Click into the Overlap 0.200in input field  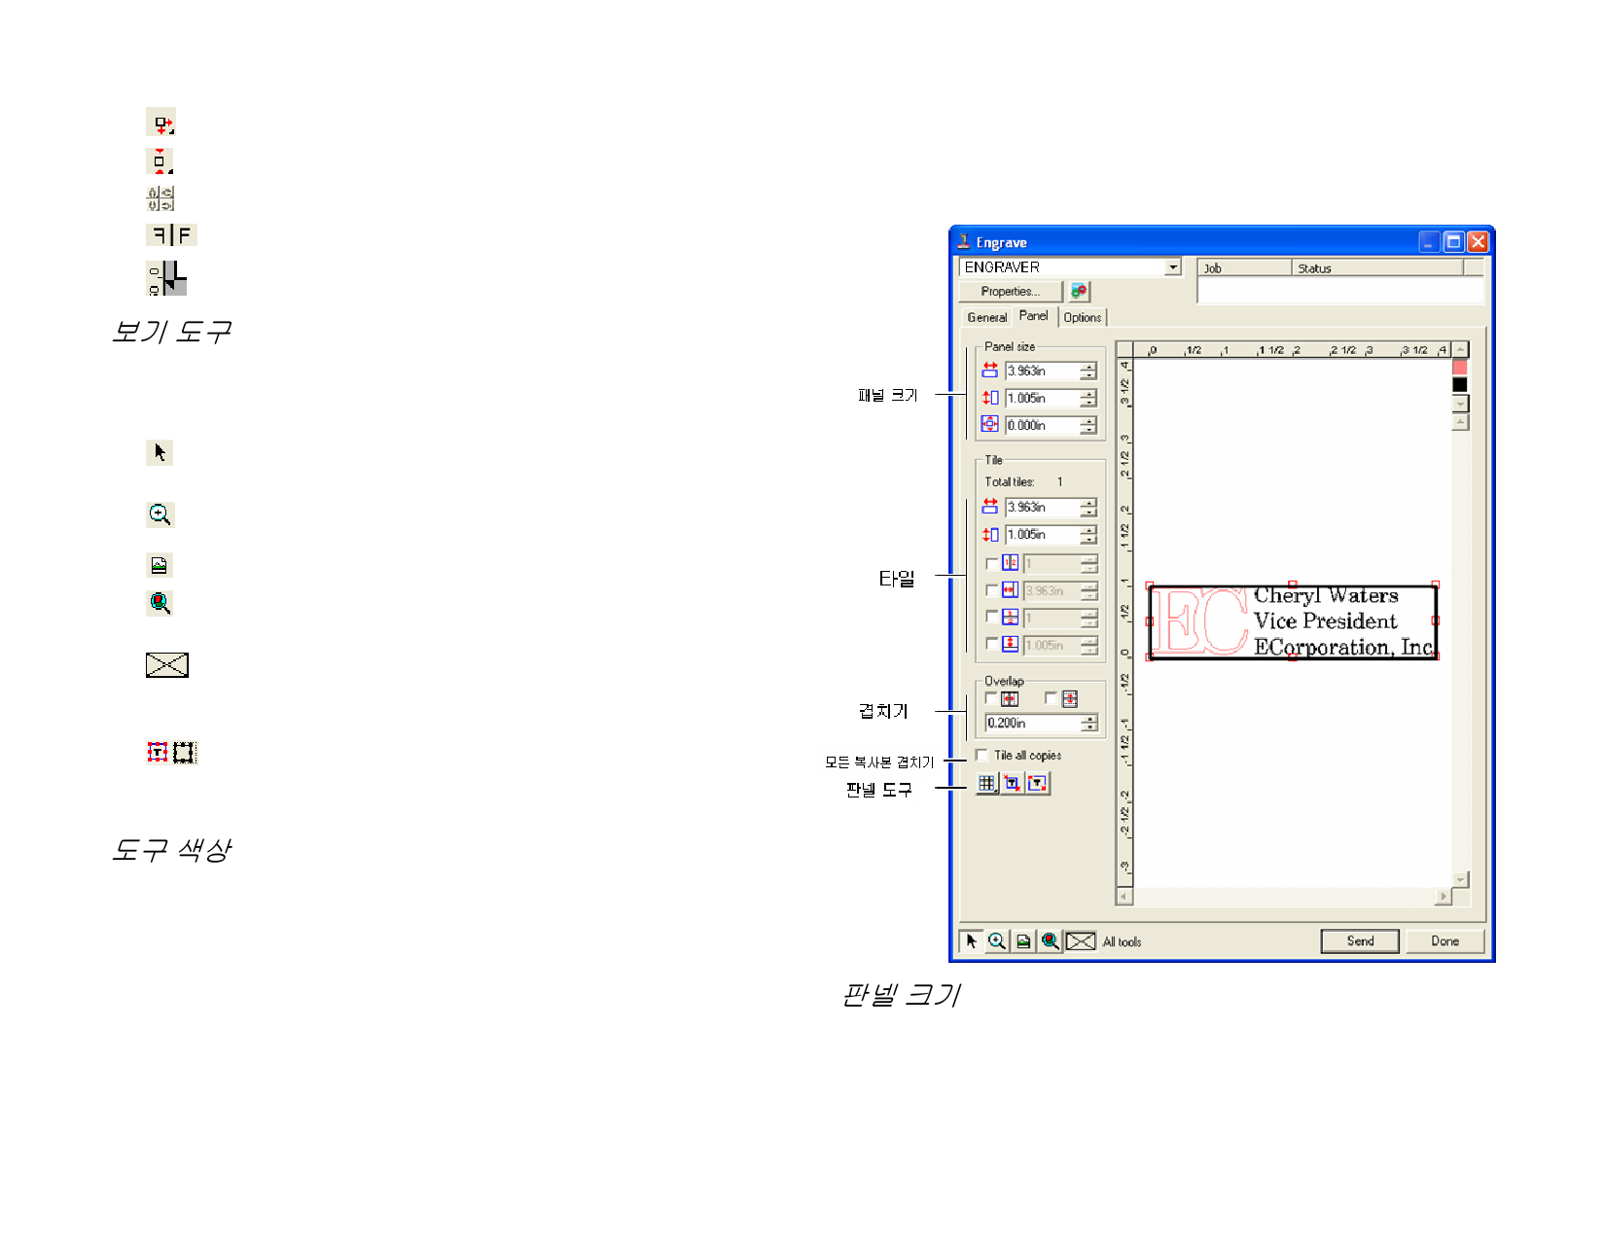(x=1032, y=724)
